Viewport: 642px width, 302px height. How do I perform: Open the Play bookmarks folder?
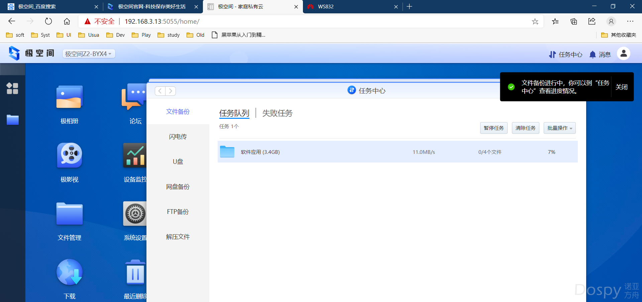tap(141, 35)
